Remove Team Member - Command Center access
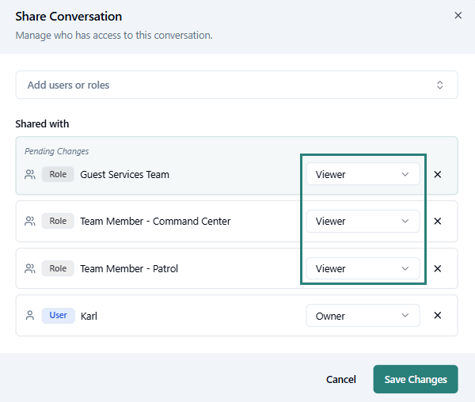 (438, 222)
